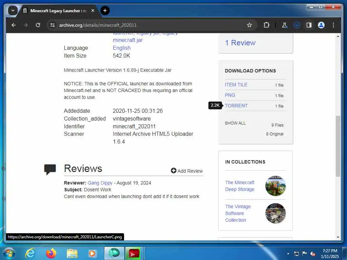Viewport: 347px width, 260px height.
Task: Click the scrollbar up arrow
Action: [338, 36]
